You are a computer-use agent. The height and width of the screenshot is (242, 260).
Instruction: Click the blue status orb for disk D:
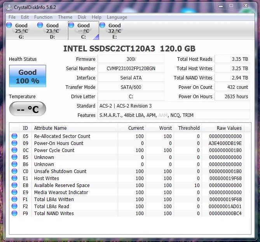tap(40, 25)
